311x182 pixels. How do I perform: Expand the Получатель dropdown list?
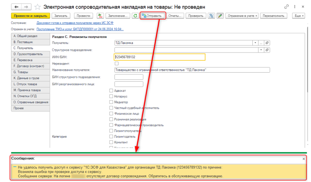click(x=255, y=43)
